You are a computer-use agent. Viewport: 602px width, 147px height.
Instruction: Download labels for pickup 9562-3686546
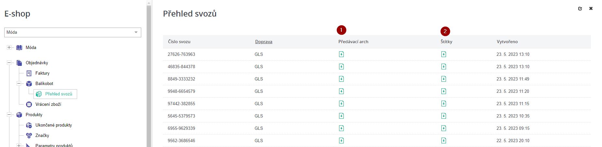[x=443, y=141]
